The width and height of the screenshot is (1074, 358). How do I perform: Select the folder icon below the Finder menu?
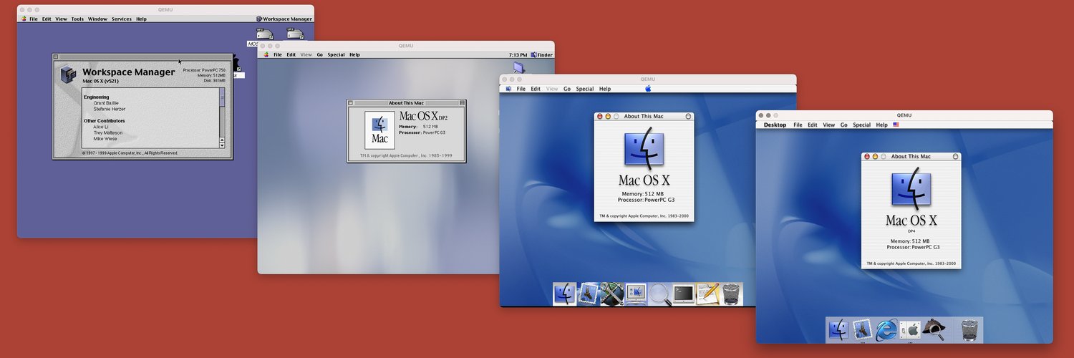click(519, 67)
